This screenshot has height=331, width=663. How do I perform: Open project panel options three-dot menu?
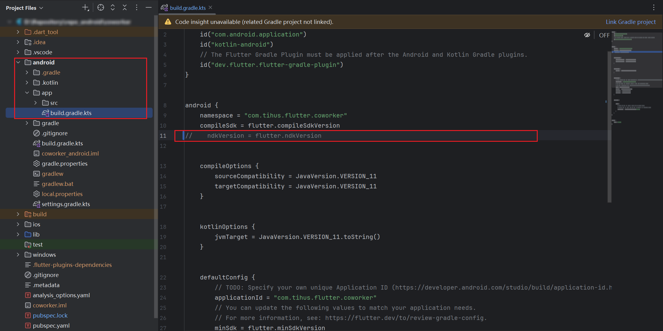(137, 8)
